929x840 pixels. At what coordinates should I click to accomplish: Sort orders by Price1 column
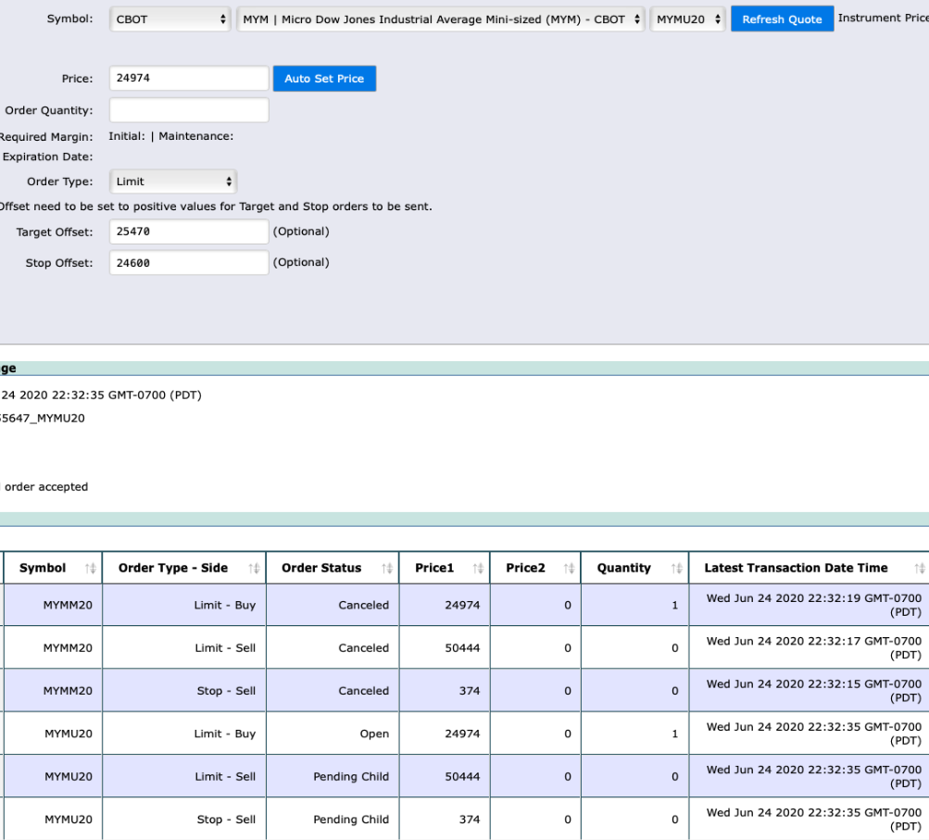(x=478, y=569)
